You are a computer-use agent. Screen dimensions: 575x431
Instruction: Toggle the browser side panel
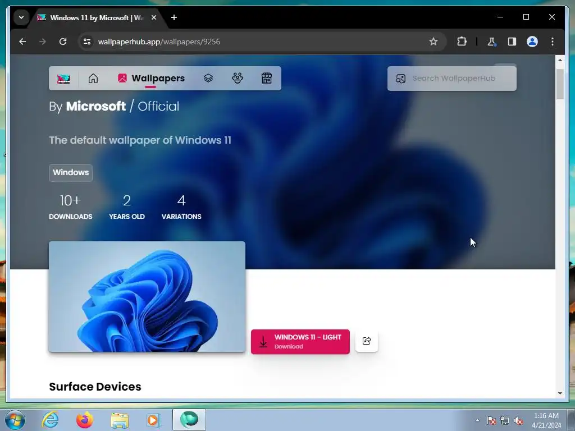coord(512,42)
